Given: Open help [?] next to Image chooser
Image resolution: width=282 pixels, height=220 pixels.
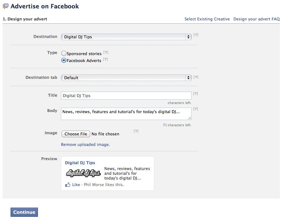Looking at the screenshot, I should click(136, 131).
